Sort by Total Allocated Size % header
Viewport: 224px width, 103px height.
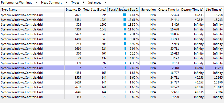tap(124, 10)
